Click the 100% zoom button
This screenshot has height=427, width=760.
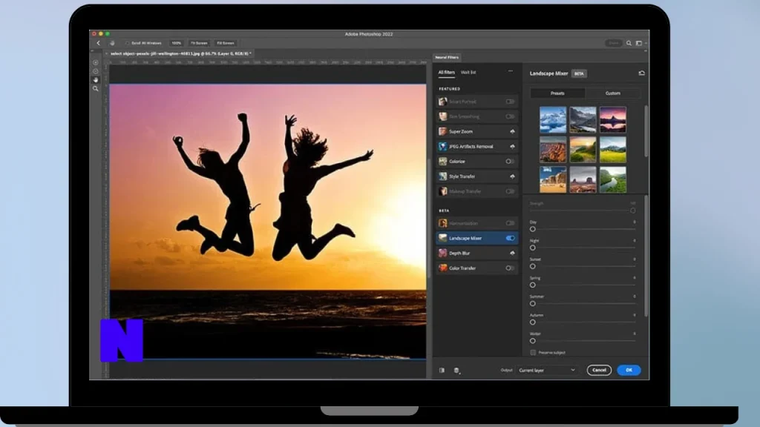tap(177, 43)
